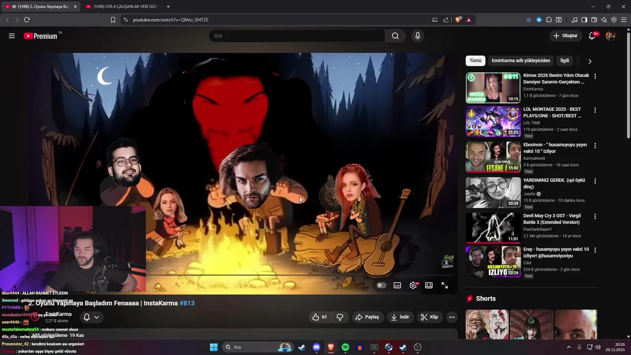Open the YouTube hamburger guide menu

pyautogui.click(x=12, y=35)
